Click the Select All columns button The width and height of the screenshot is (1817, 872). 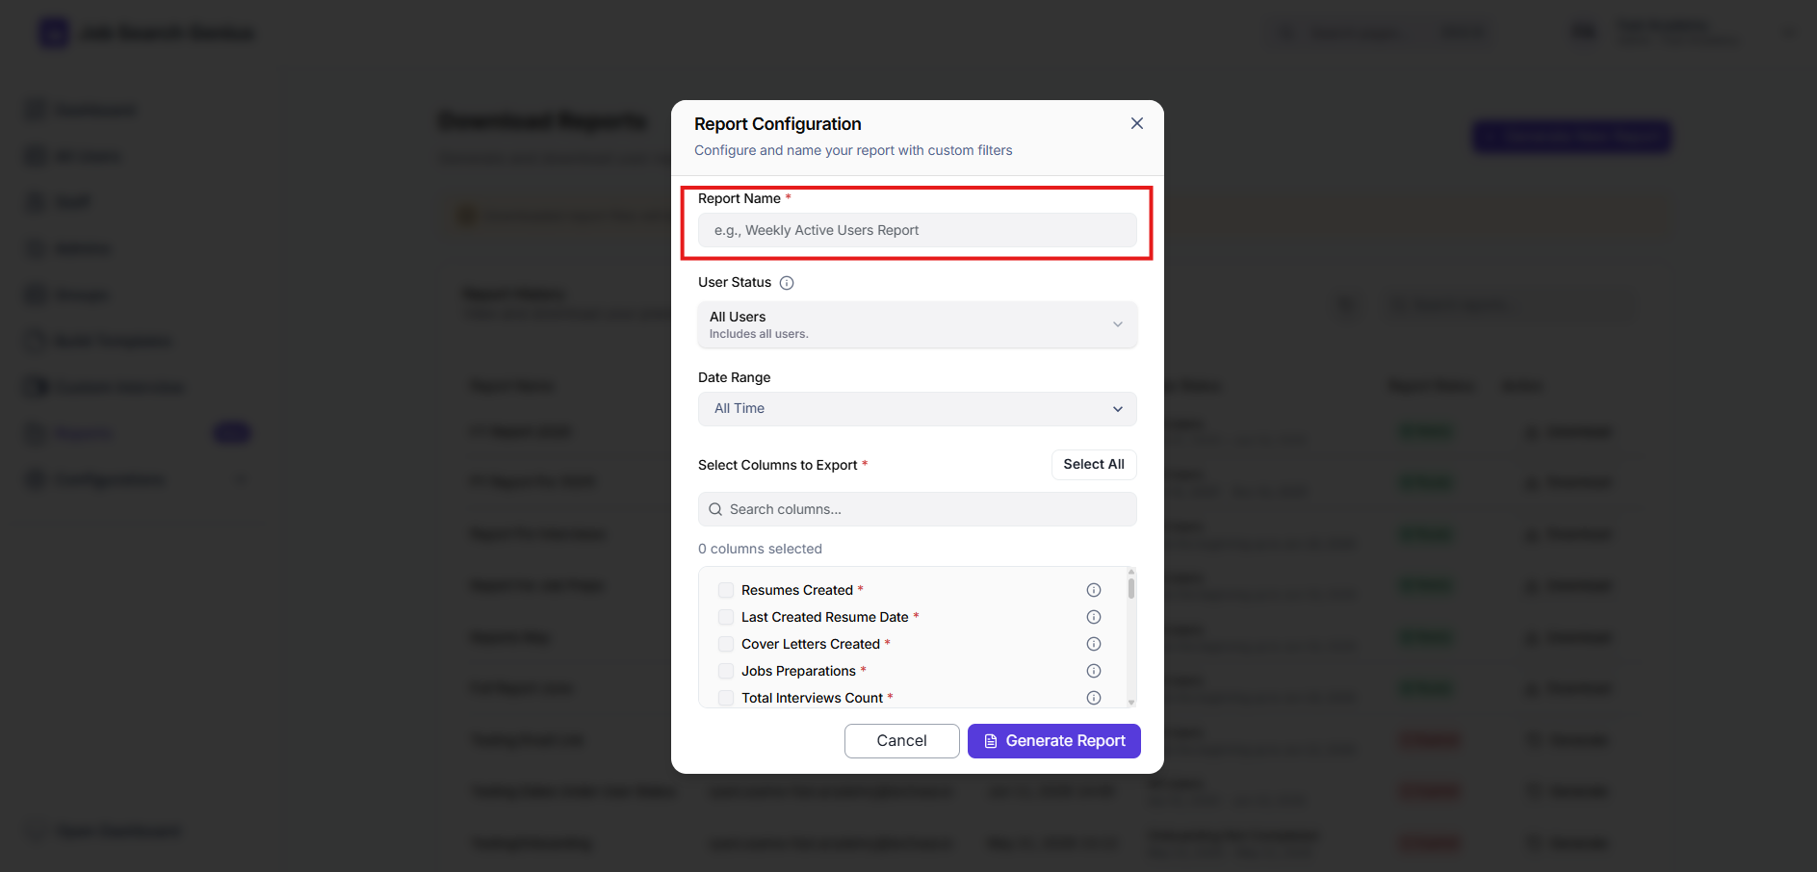(x=1094, y=464)
